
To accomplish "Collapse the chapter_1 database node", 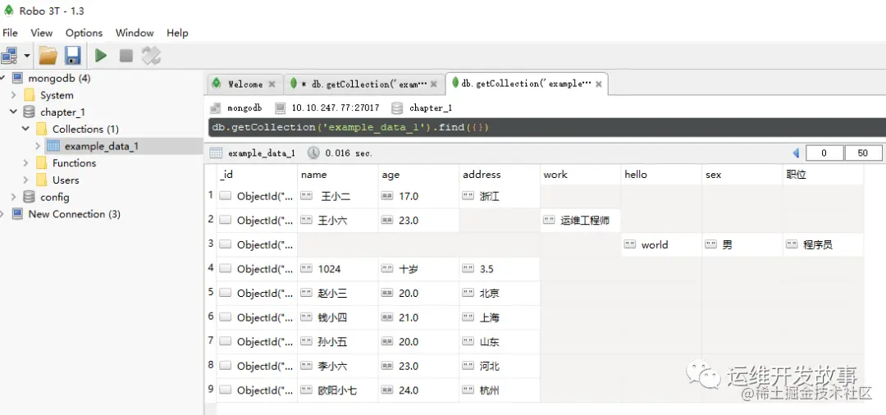I will 14,112.
